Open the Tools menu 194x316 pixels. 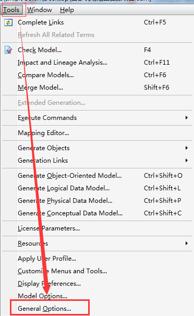click(x=11, y=10)
